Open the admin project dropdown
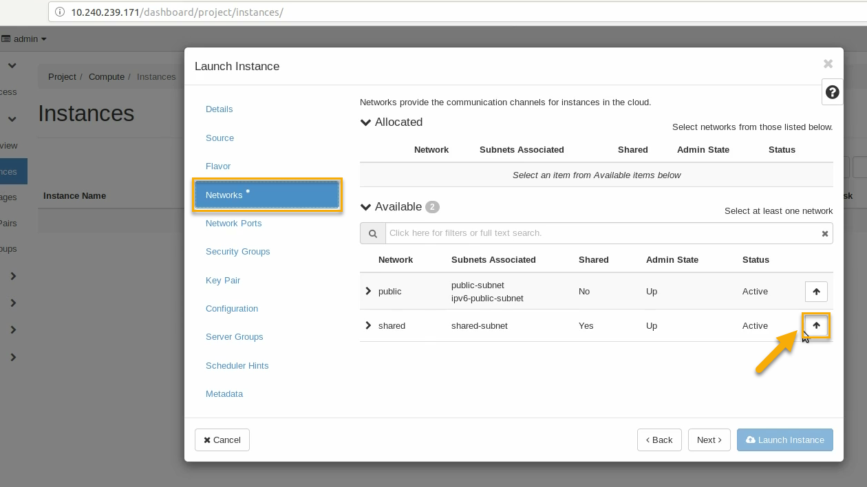 [25, 39]
